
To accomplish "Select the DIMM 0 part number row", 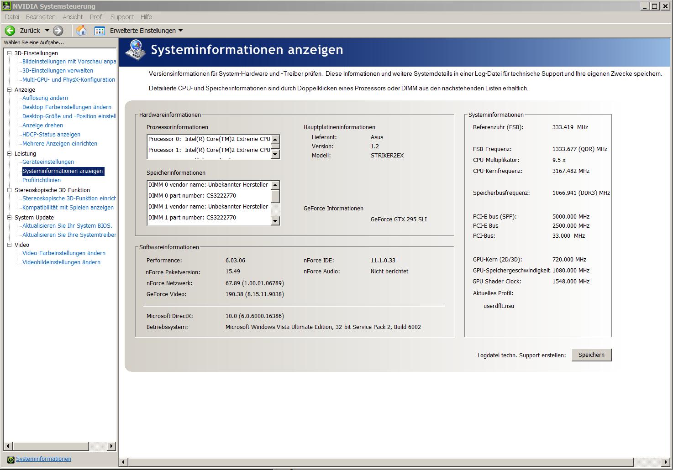I will pyautogui.click(x=208, y=196).
